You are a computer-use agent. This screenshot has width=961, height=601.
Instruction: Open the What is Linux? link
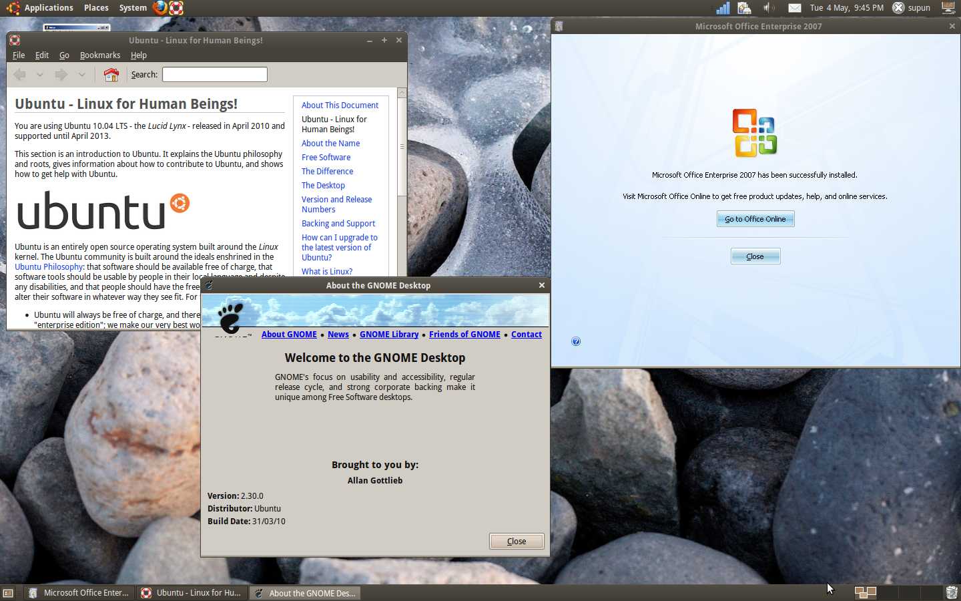(x=327, y=272)
